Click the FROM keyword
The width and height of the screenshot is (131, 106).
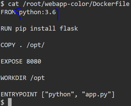click(8, 12)
